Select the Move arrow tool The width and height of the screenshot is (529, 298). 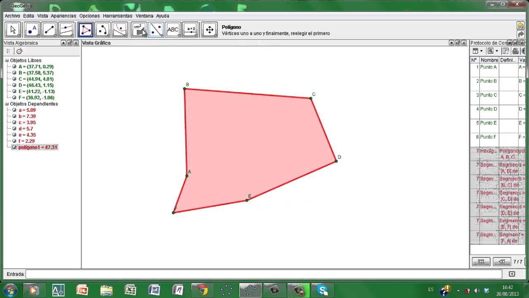click(x=13, y=30)
